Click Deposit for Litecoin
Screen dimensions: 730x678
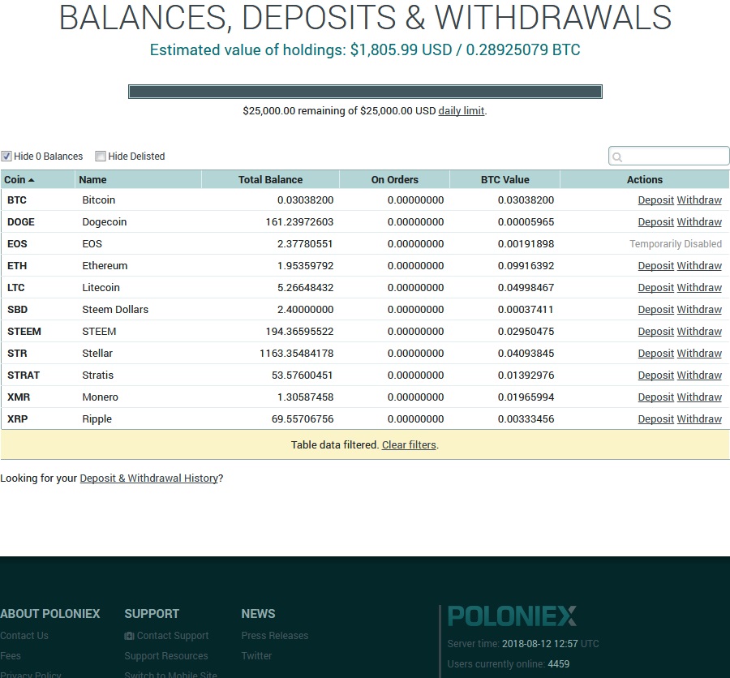click(655, 288)
